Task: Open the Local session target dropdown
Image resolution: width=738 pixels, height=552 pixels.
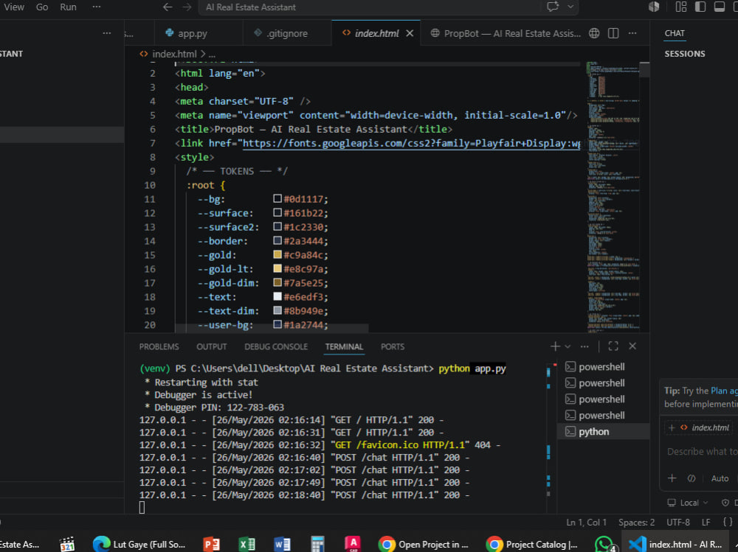Action: click(x=688, y=503)
